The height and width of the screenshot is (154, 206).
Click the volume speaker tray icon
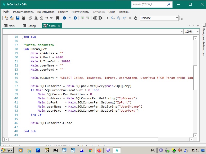(179, 150)
